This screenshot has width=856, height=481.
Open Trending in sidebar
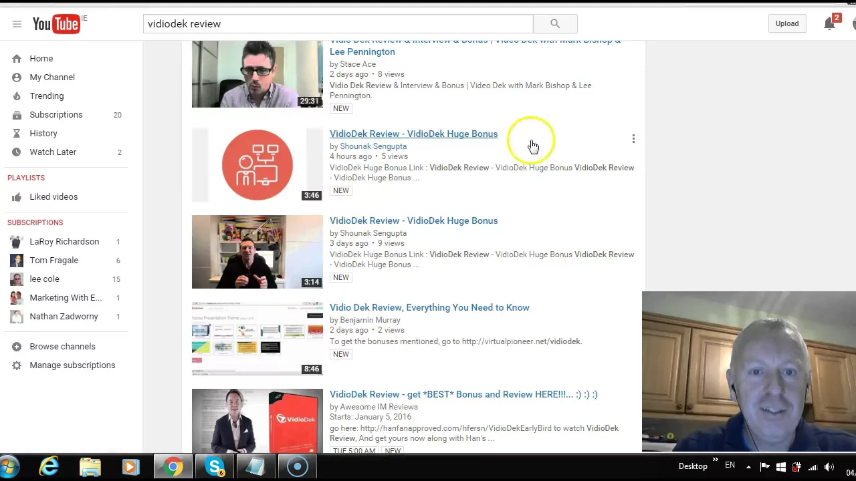tap(47, 96)
